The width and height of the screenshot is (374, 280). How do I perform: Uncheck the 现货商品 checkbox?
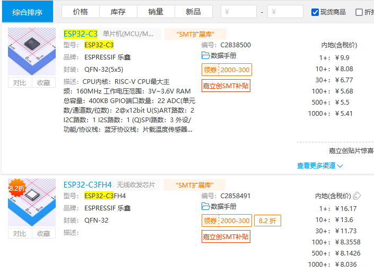click(x=315, y=12)
